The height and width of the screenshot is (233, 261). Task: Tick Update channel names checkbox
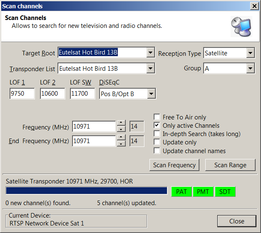click(157, 151)
